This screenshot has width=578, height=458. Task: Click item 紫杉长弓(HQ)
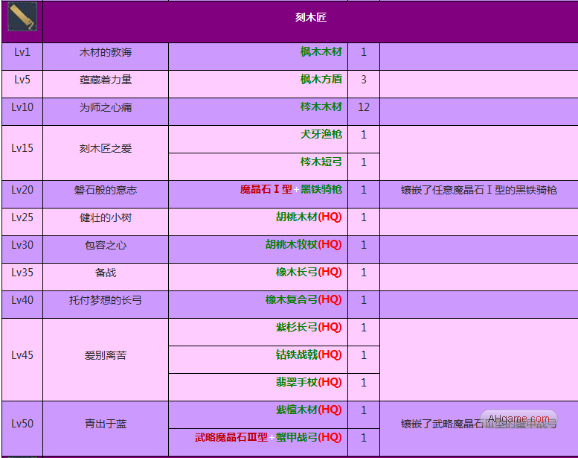point(309,327)
